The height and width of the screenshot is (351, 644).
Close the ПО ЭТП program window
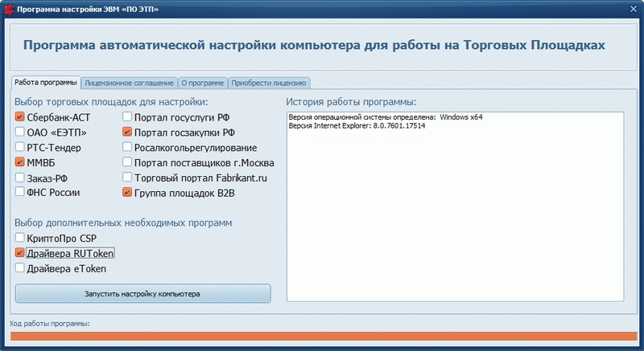coord(634,9)
